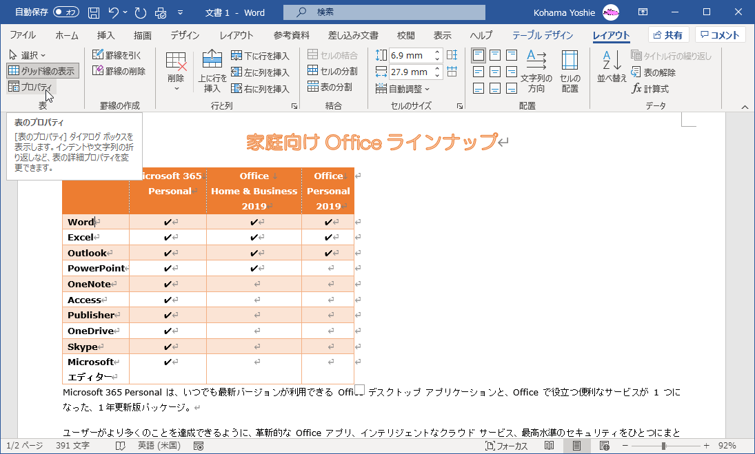Click セルの配置 cell margins
Image resolution: width=755 pixels, height=454 pixels.
tap(570, 72)
